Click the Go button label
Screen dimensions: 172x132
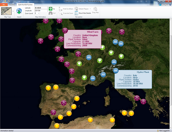click(x=54, y=9)
